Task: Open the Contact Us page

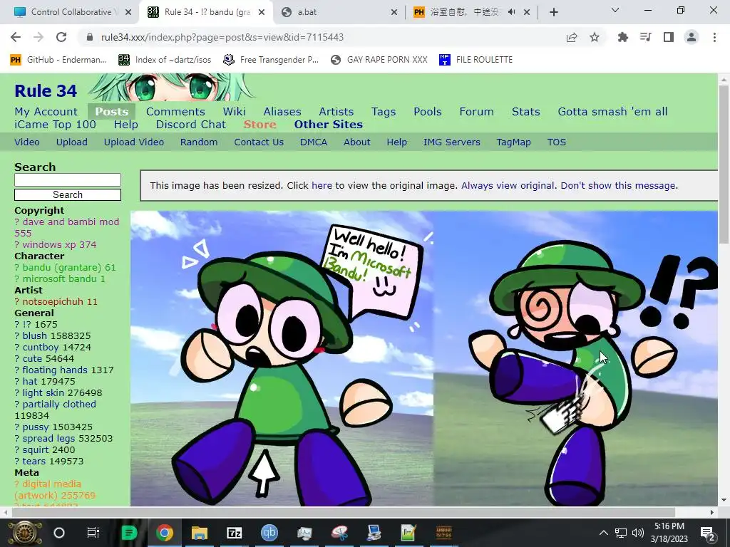Action: pyautogui.click(x=259, y=142)
